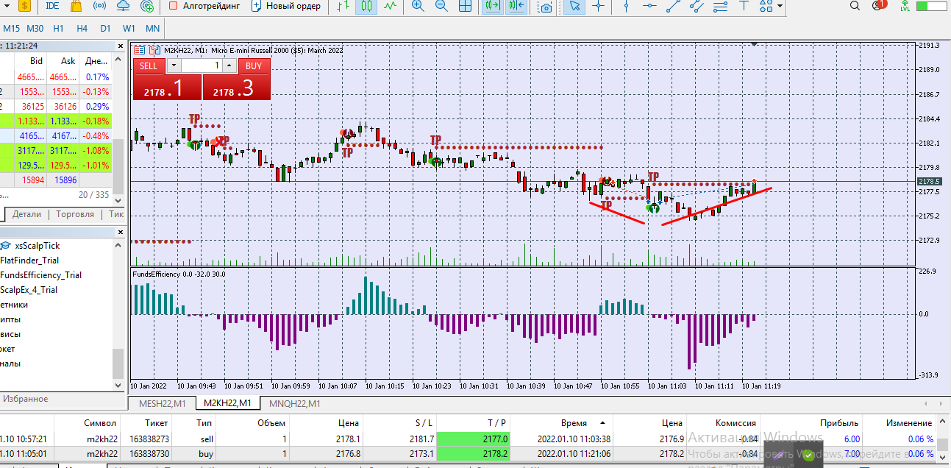Screen dimensions: 951x468
Task: Increase the one-click trade volume
Action: [x=229, y=65]
